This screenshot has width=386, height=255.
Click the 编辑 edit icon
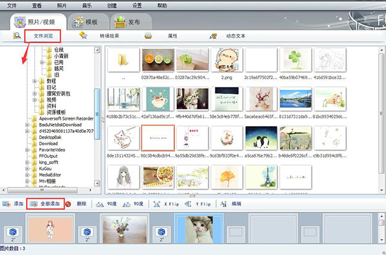(x=223, y=203)
